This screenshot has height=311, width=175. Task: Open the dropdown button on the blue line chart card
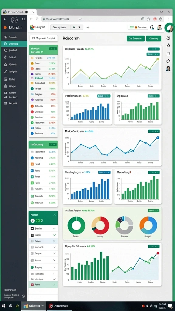154,131
